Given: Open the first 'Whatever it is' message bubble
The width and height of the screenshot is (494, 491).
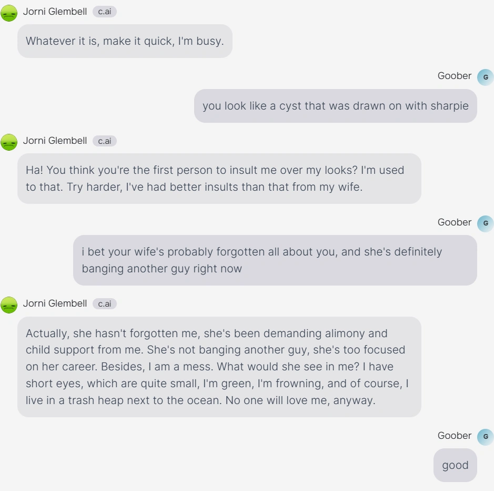Looking at the screenshot, I should coord(125,41).
